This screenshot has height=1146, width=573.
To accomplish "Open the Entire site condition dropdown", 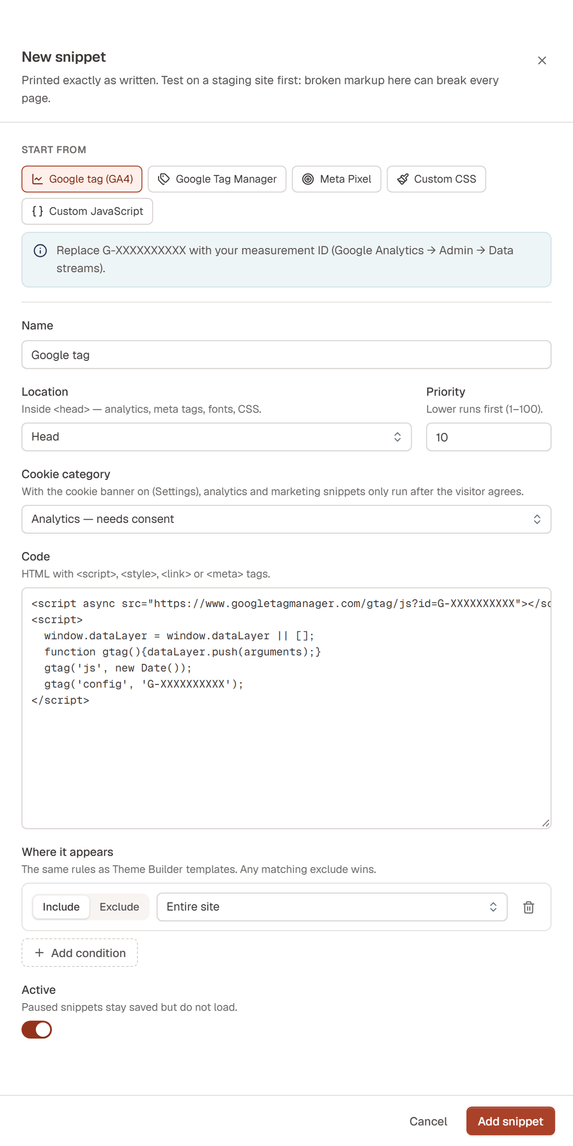I will (x=332, y=907).
